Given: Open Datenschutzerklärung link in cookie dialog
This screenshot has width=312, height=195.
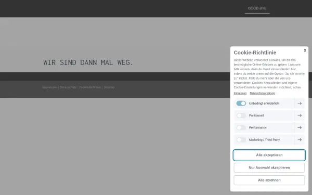Looking at the screenshot, I should click(x=263, y=93).
